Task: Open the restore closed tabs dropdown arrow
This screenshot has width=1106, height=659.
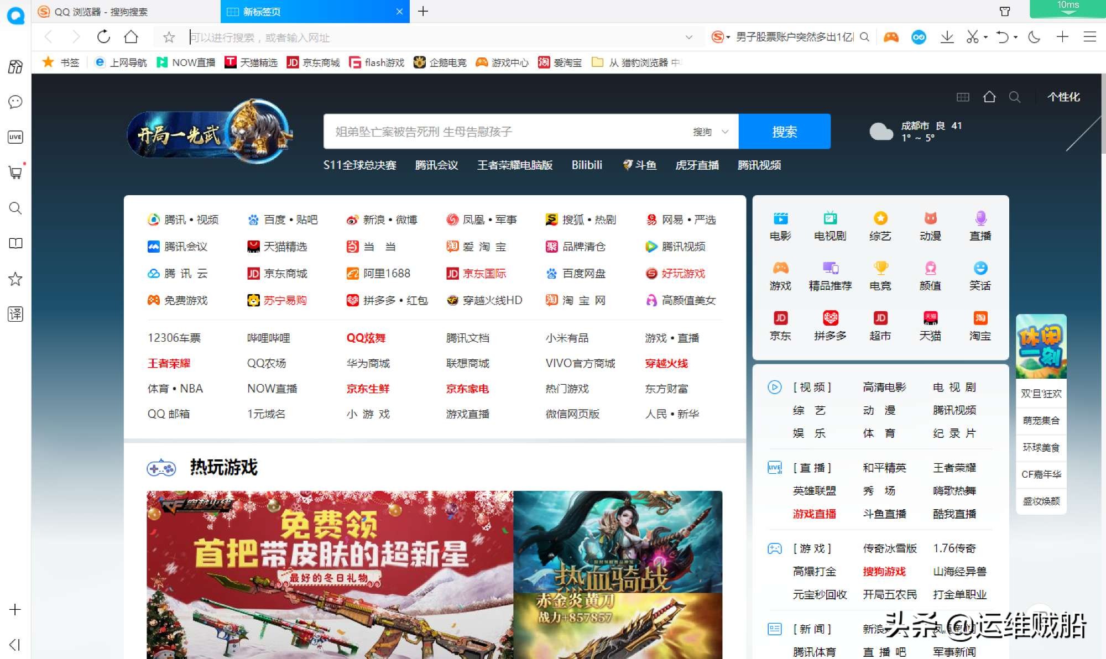Action: [1014, 36]
